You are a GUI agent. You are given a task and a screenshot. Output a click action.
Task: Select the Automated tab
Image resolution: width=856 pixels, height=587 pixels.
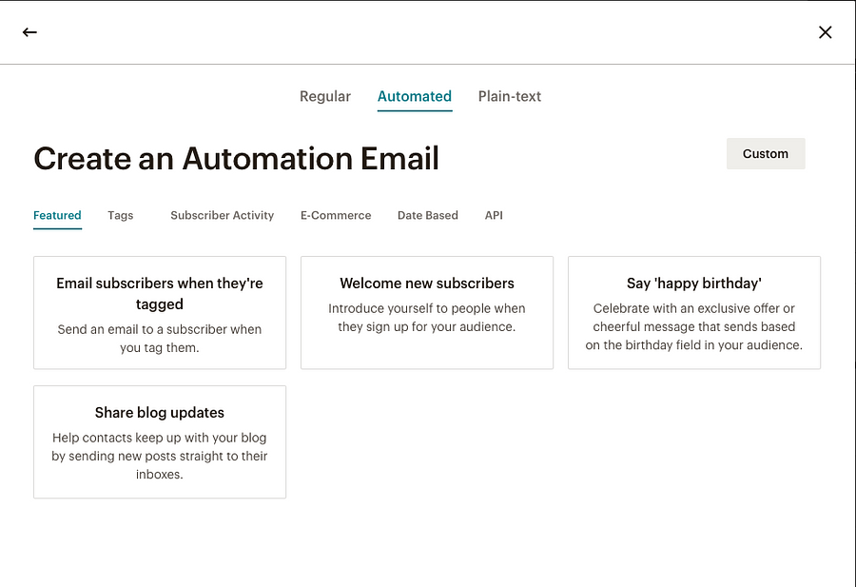415,96
